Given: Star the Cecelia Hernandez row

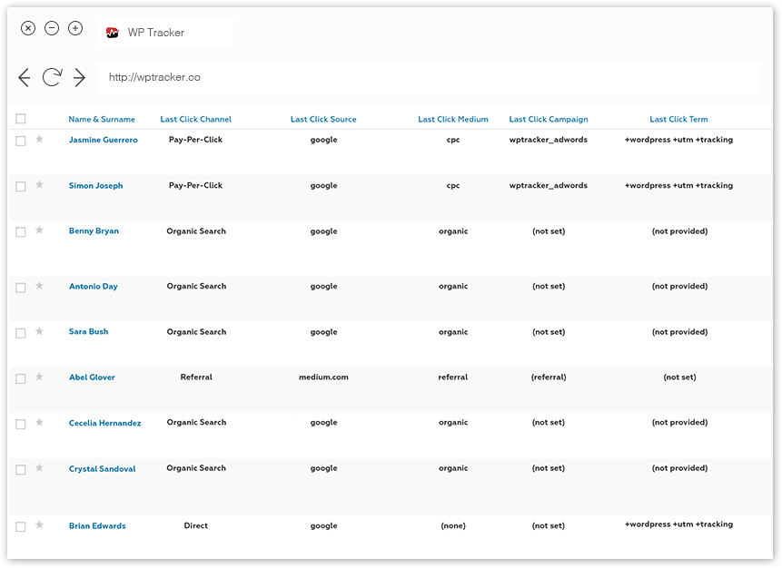Looking at the screenshot, I should coord(39,422).
